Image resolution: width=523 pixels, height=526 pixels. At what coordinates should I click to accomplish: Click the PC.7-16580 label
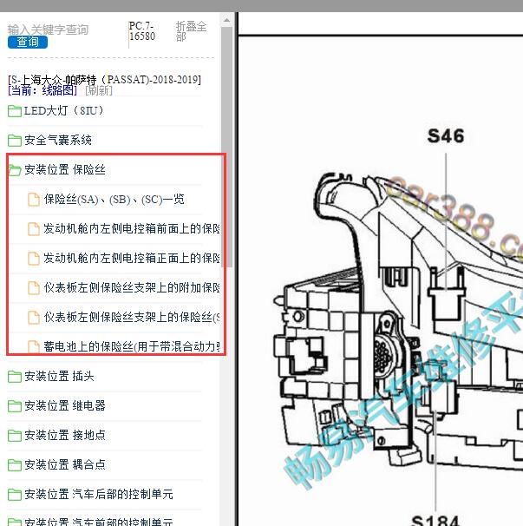(142, 31)
